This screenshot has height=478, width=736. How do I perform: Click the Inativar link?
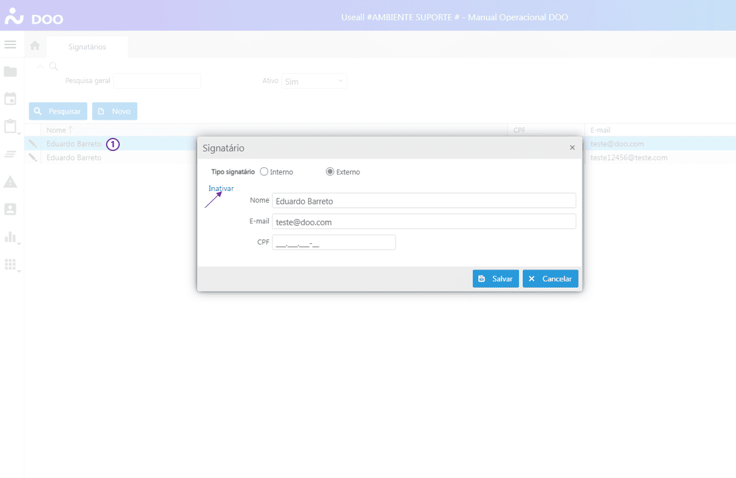(x=221, y=188)
